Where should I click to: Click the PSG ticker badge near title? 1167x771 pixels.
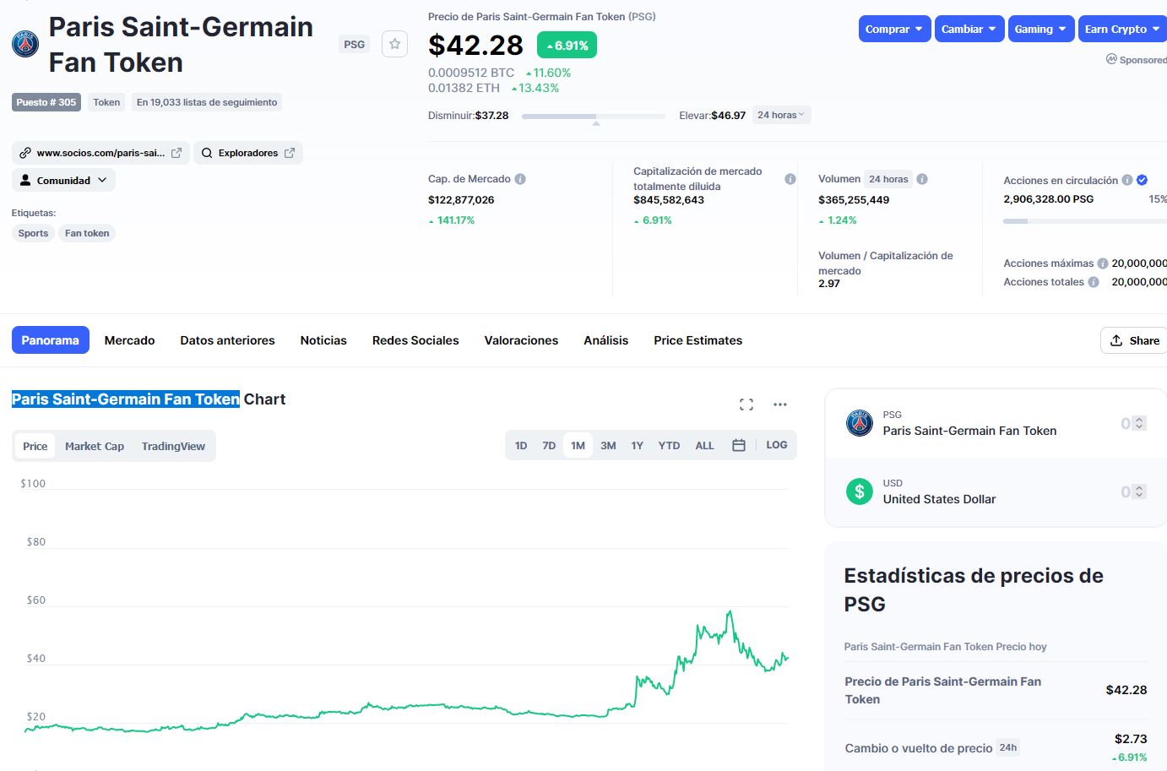pos(355,44)
